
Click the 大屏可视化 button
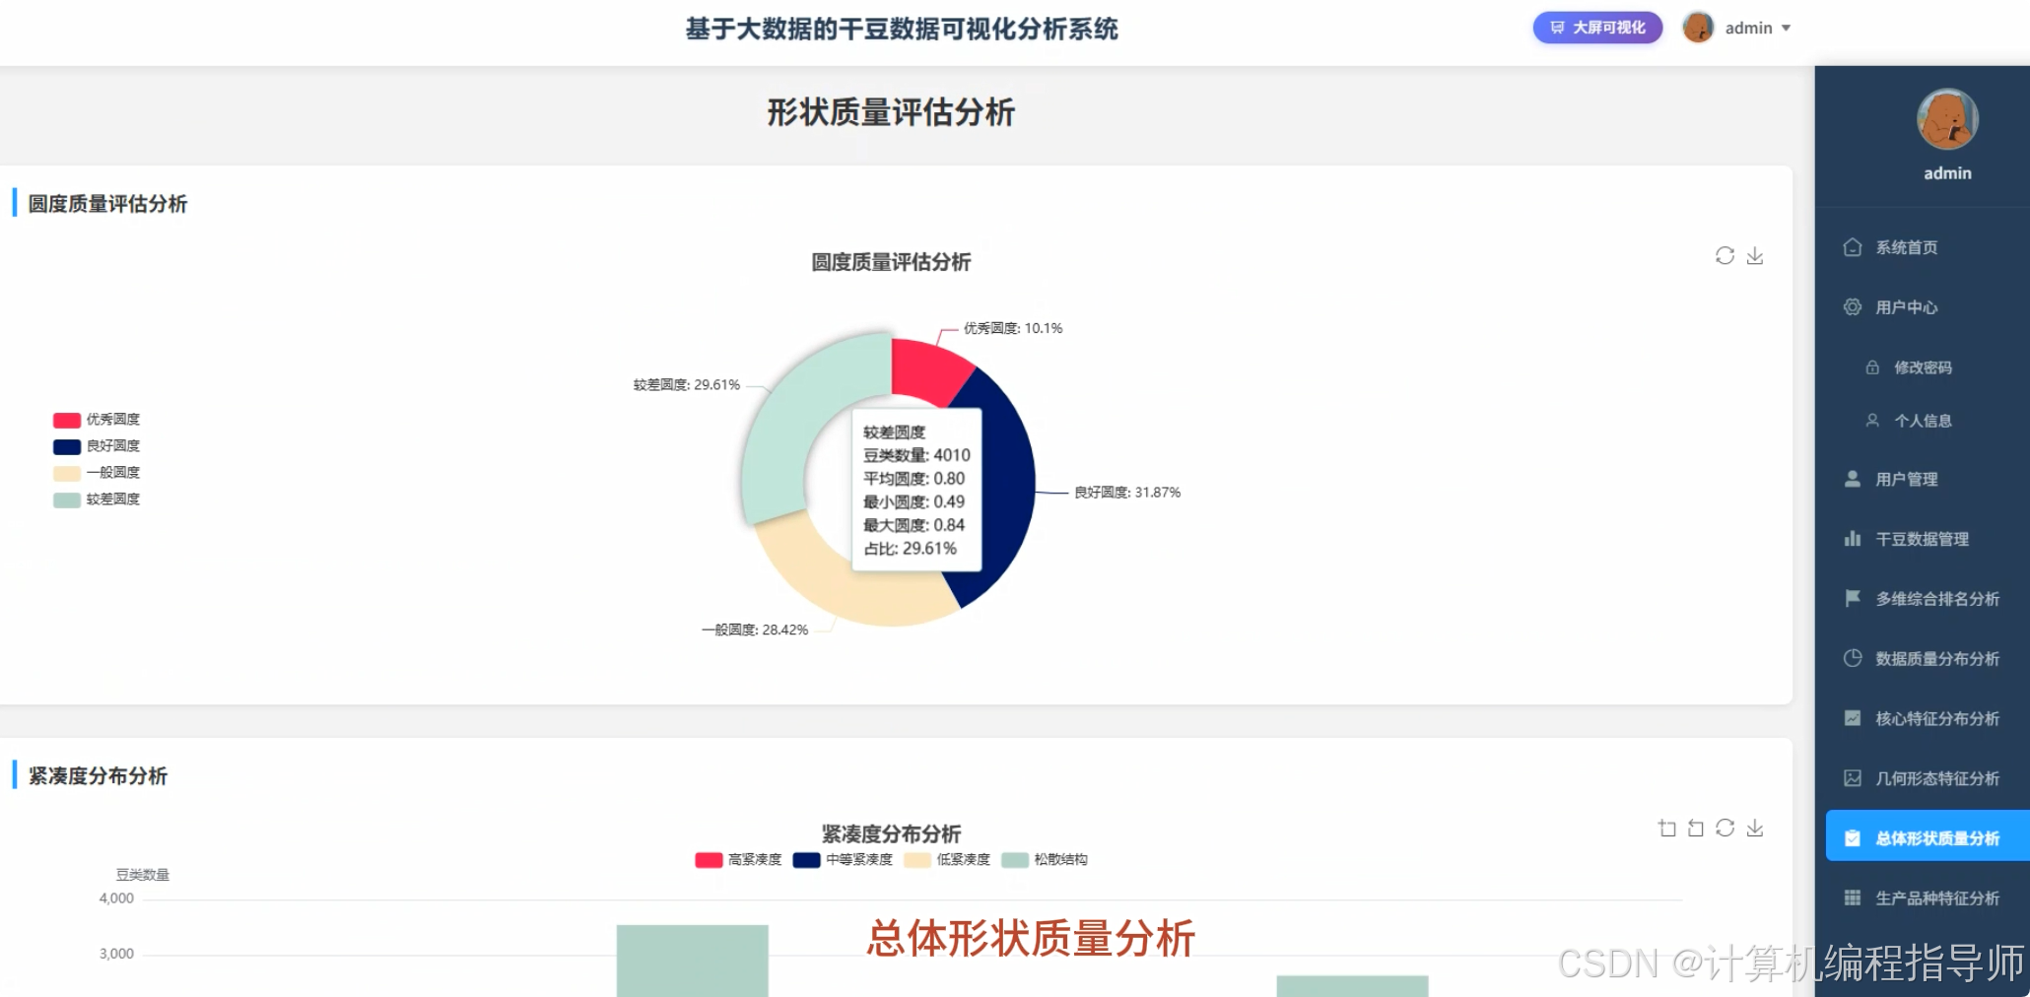pyautogui.click(x=1596, y=28)
